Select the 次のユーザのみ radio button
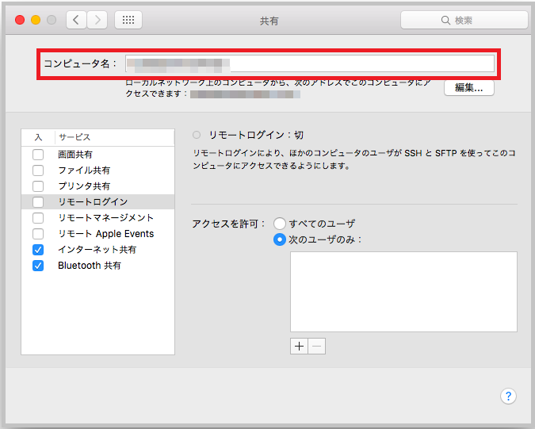 pyautogui.click(x=280, y=239)
